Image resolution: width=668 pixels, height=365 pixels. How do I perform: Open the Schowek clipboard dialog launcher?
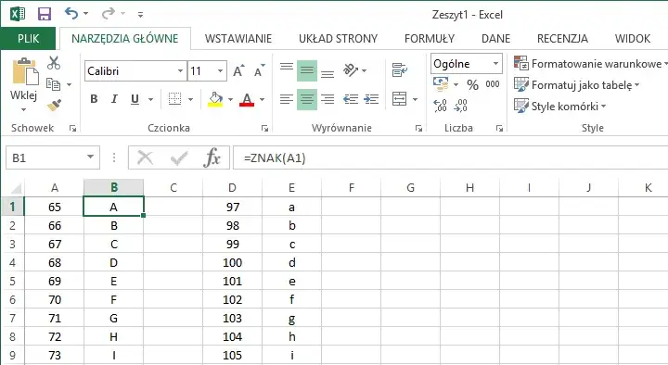pyautogui.click(x=73, y=128)
